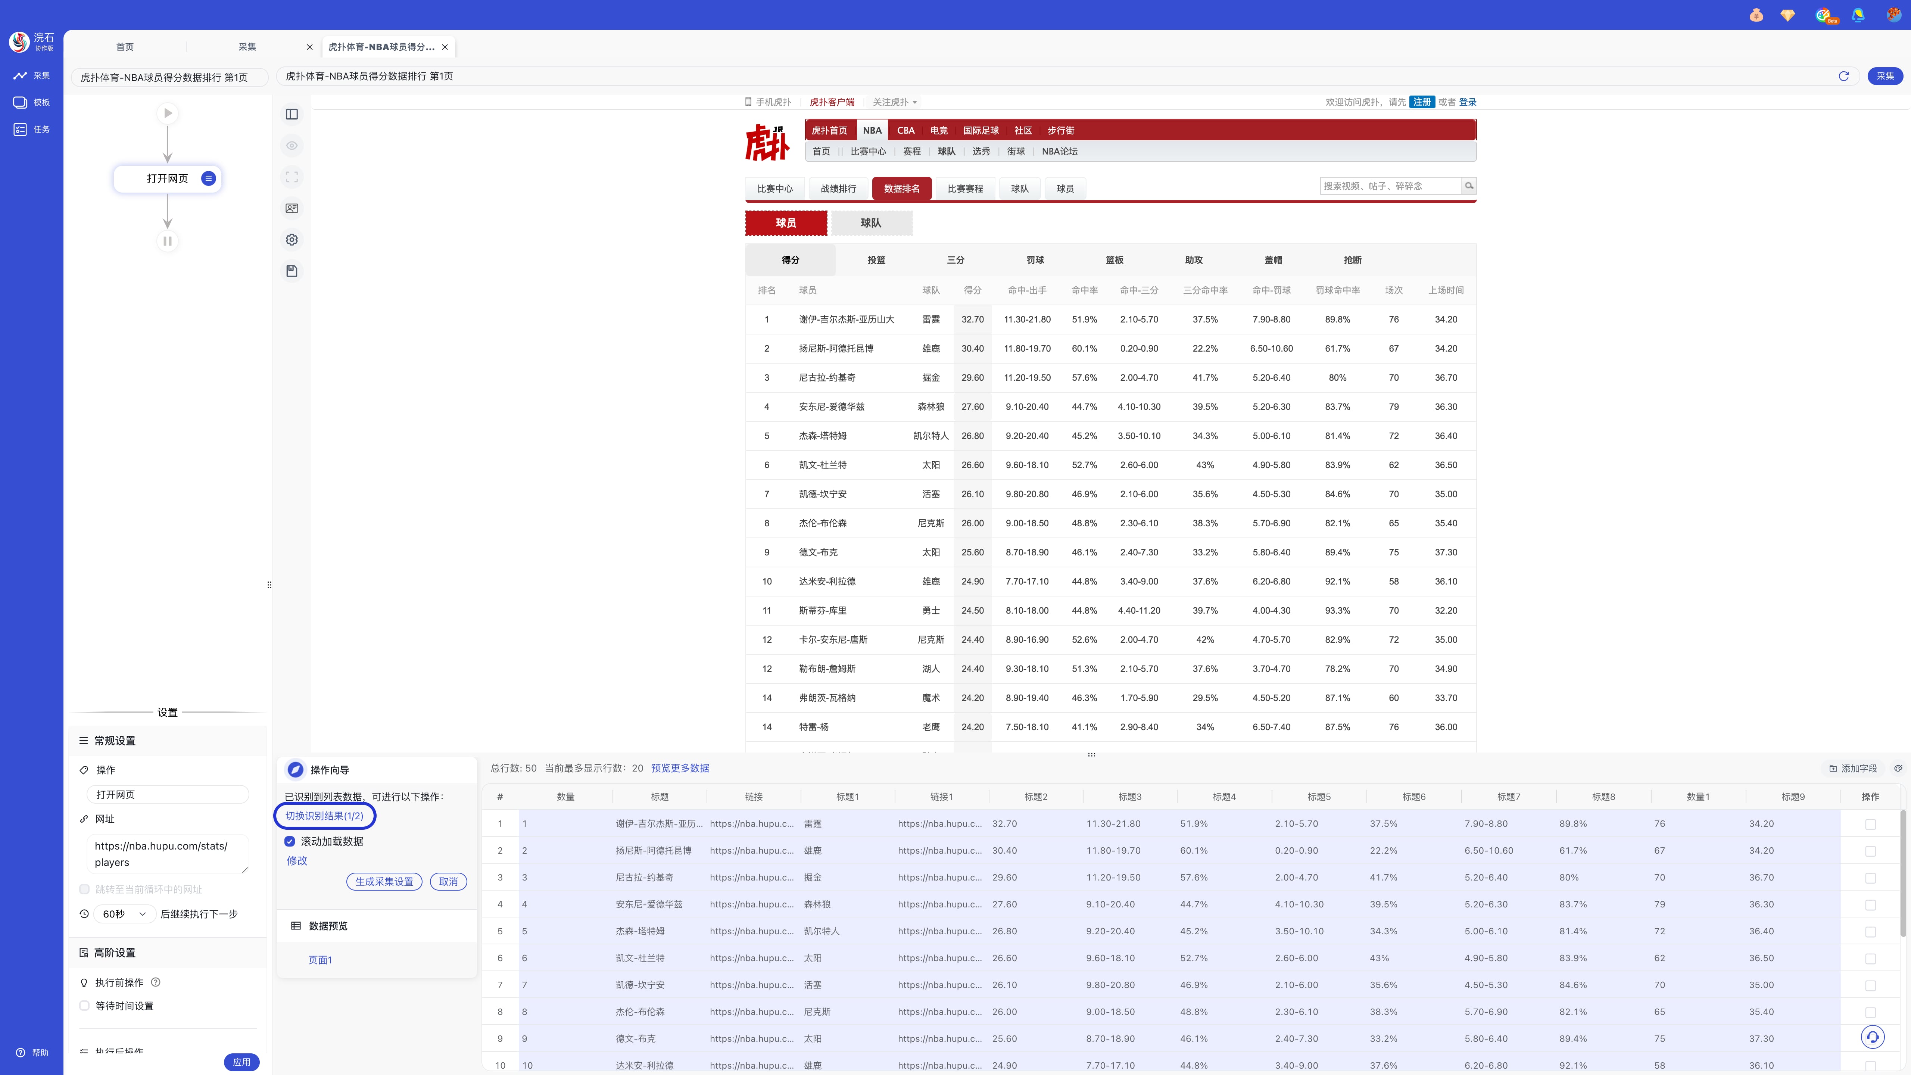Open the CBA nav item
This screenshot has width=1911, height=1075.
point(906,130)
